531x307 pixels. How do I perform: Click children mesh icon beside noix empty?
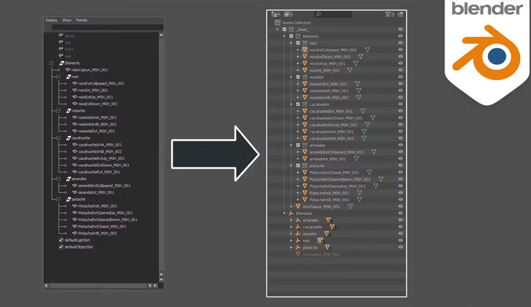tap(320, 241)
